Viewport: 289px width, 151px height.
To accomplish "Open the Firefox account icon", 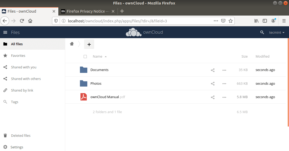I will pos(273,21).
